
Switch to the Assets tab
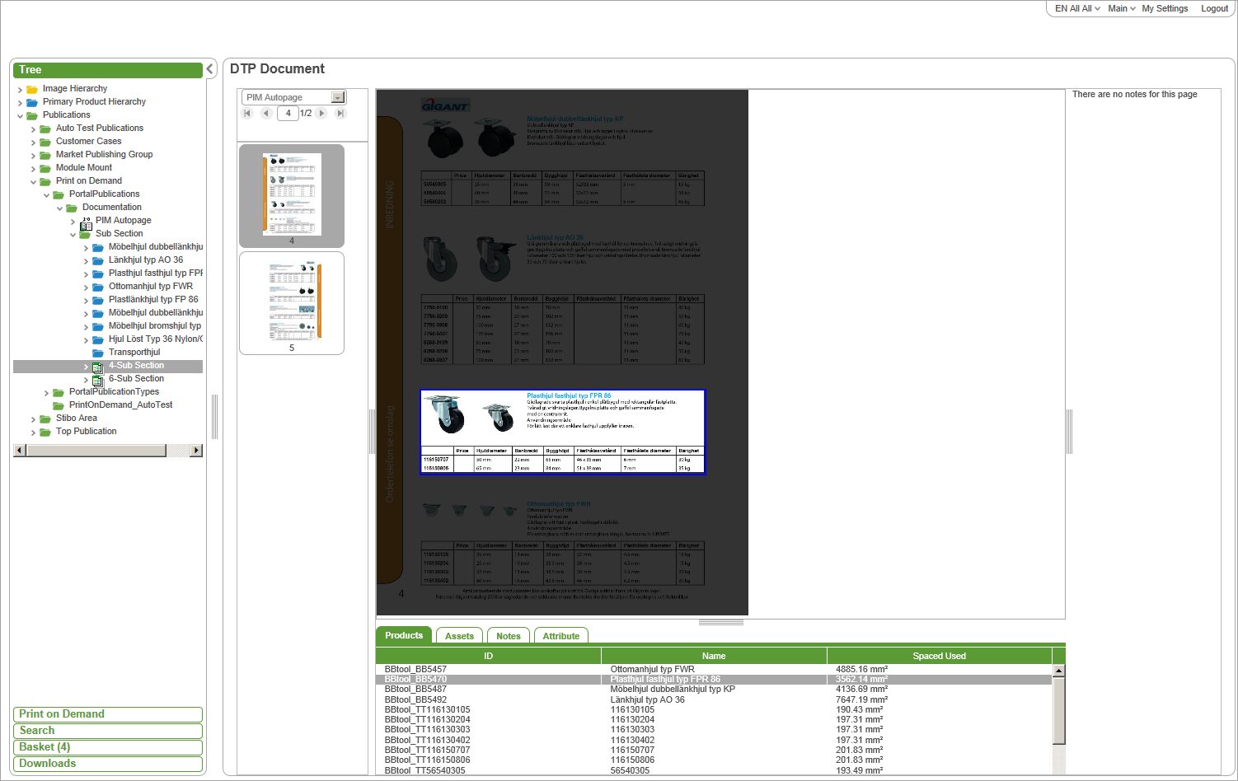pyautogui.click(x=459, y=636)
